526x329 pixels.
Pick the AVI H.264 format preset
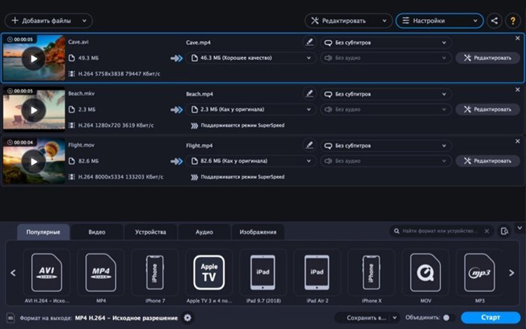[47, 273]
